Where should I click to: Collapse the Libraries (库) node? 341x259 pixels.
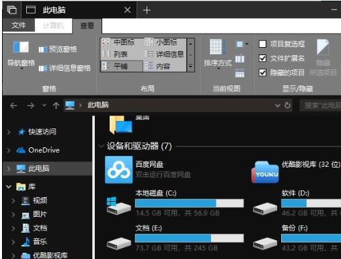click(x=9, y=186)
